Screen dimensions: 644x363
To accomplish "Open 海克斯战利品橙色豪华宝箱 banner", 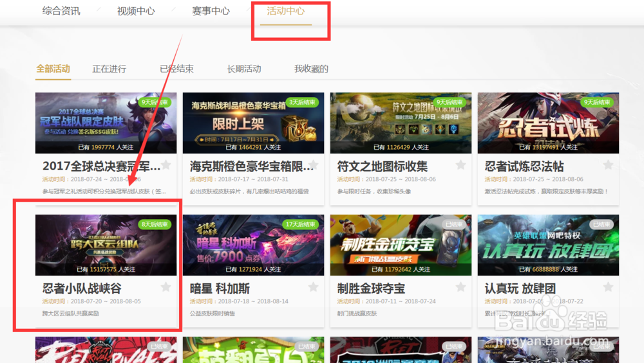I will (253, 123).
